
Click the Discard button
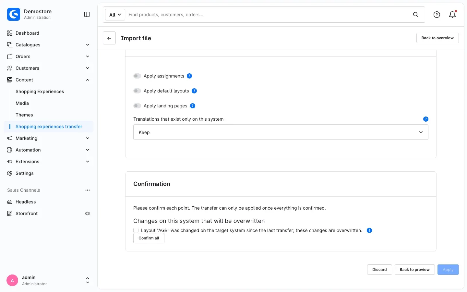(379, 270)
